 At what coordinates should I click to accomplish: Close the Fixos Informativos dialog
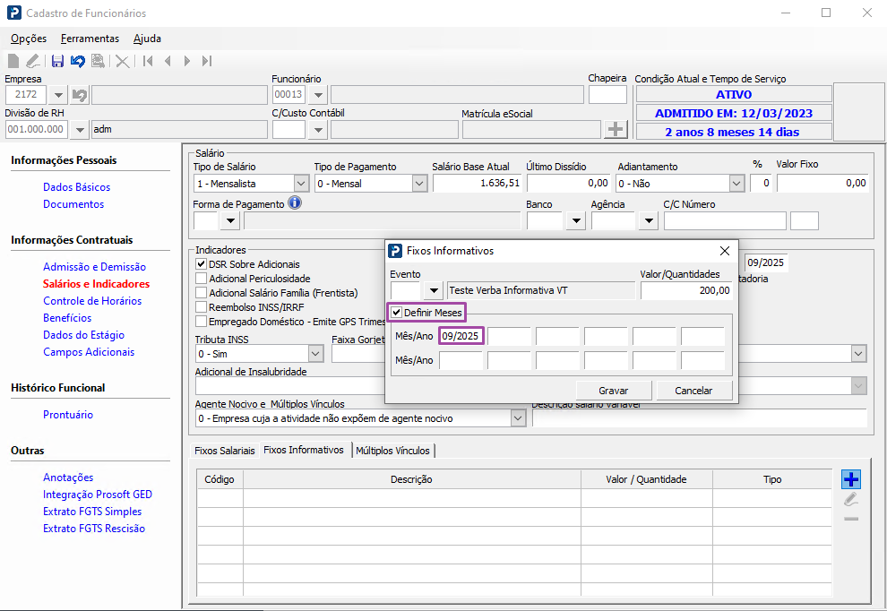point(725,251)
